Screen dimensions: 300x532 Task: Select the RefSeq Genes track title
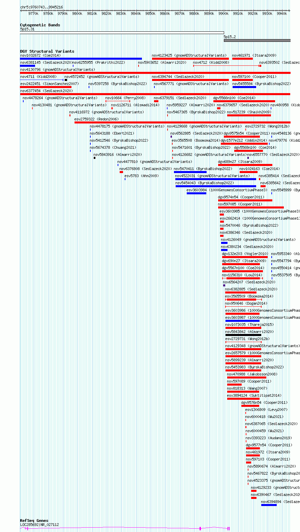click(34, 521)
